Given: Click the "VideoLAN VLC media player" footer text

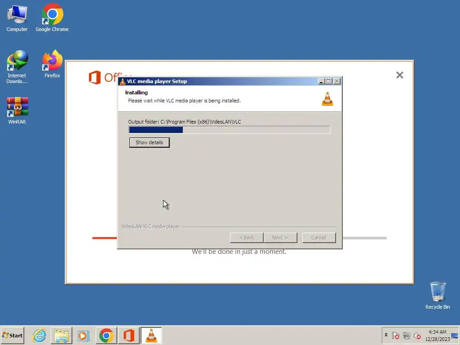Looking at the screenshot, I should 150,227.
